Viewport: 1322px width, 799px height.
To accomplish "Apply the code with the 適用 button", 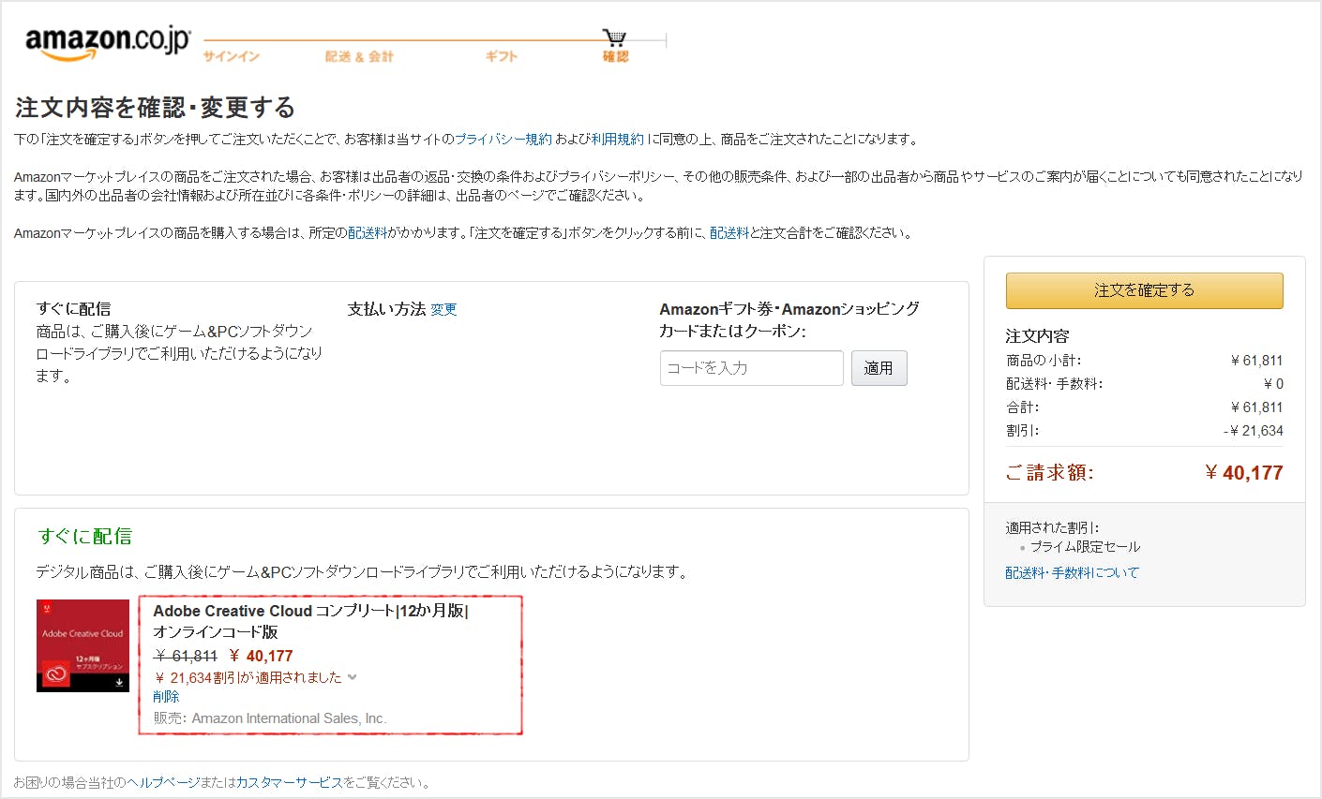I will pyautogui.click(x=879, y=368).
